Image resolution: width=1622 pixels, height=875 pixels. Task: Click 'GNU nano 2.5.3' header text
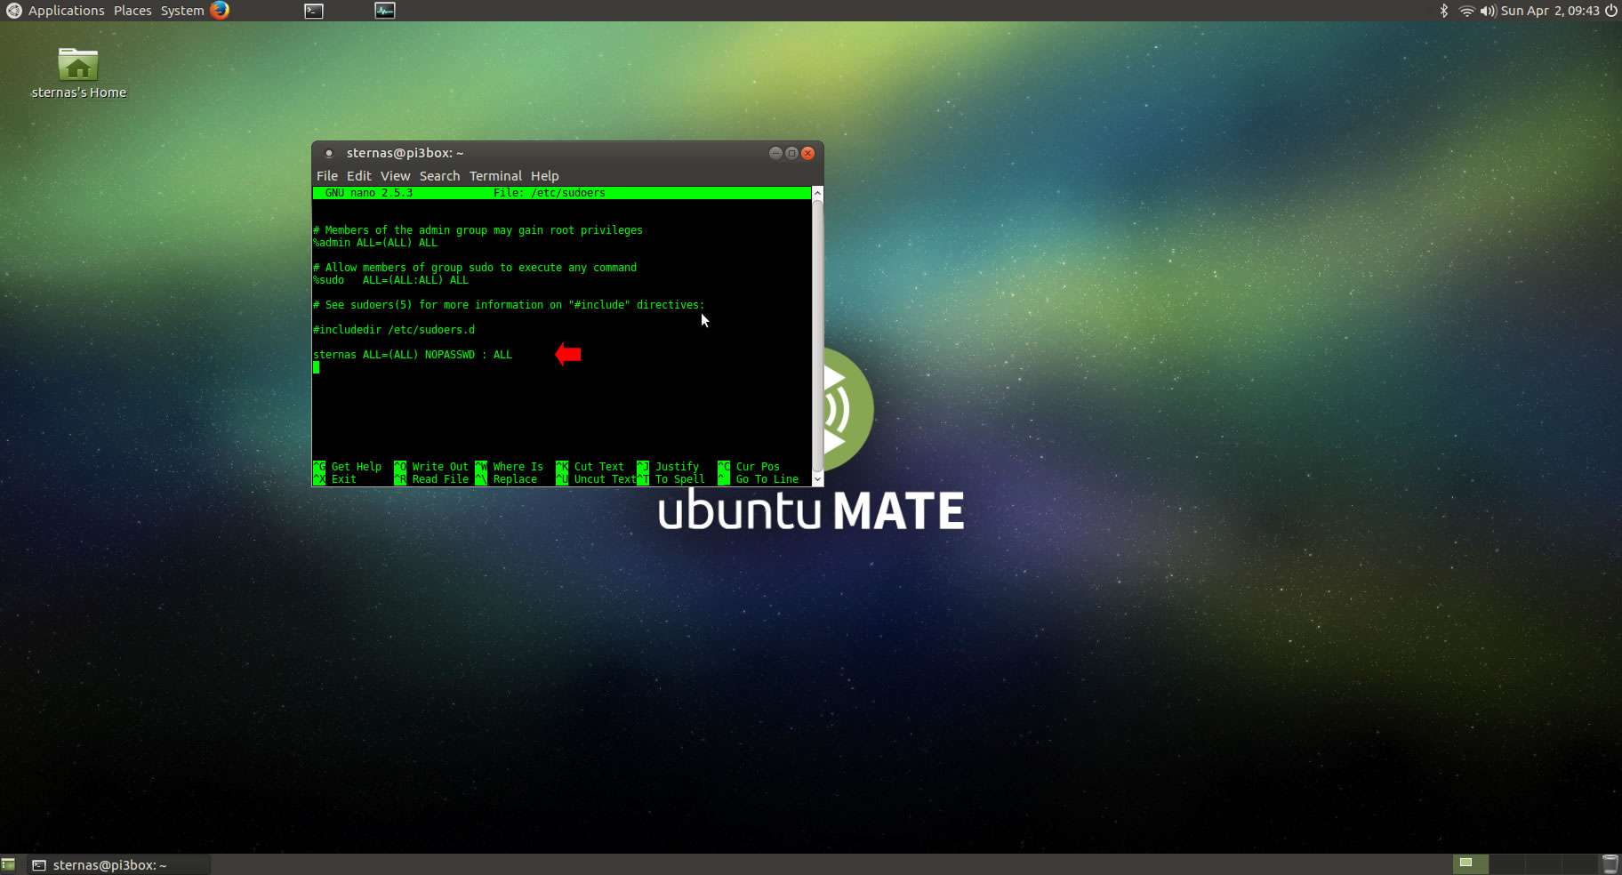click(369, 193)
